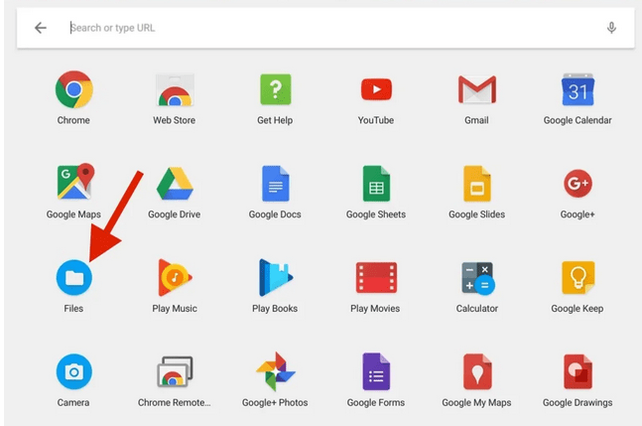This screenshot has width=642, height=426.
Task: Launch Play Music
Action: coord(175,277)
